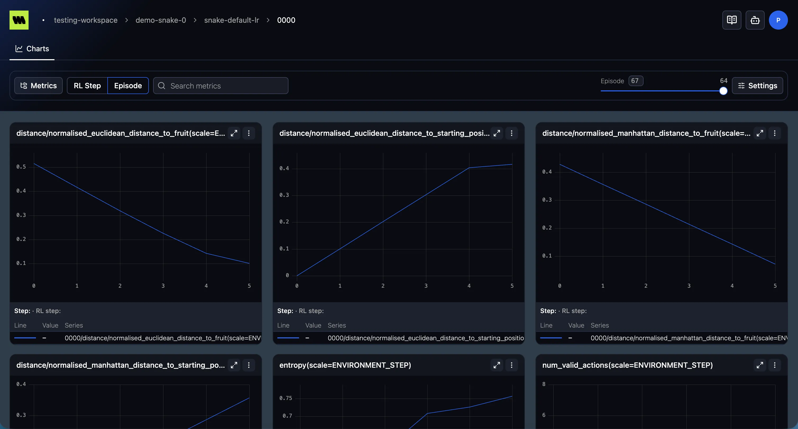This screenshot has width=798, height=429.
Task: Focus the Search metrics field
Action: tap(221, 86)
